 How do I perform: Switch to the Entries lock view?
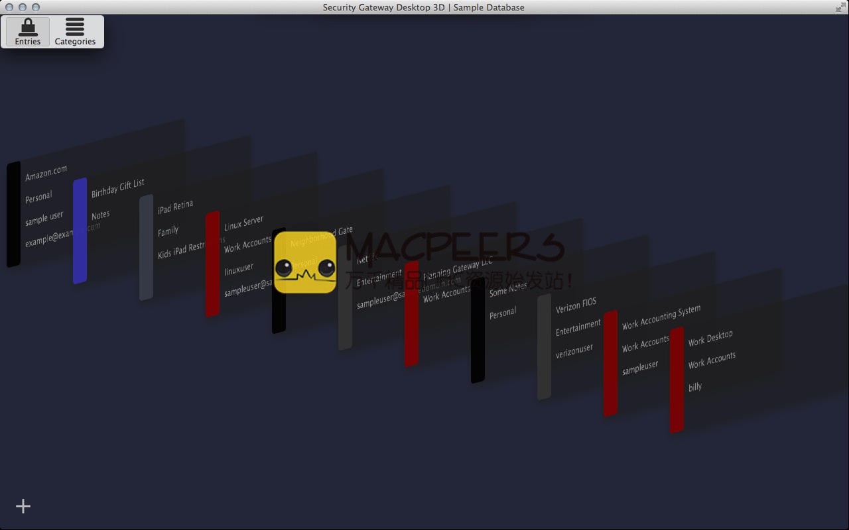pos(28,32)
